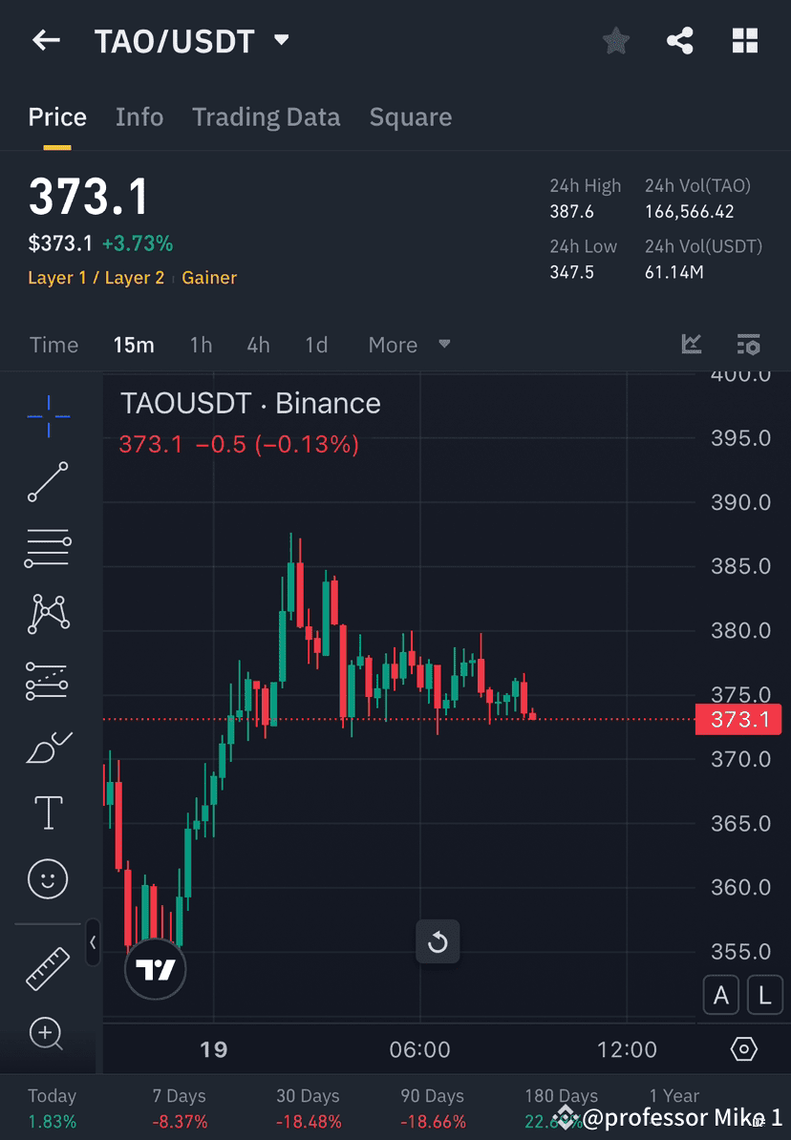
Task: Collapse the drawing tools sidebar
Action: 93,943
